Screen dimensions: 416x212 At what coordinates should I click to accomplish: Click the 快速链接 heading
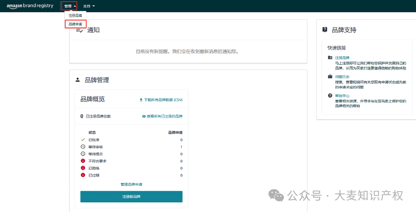[x=337, y=48]
